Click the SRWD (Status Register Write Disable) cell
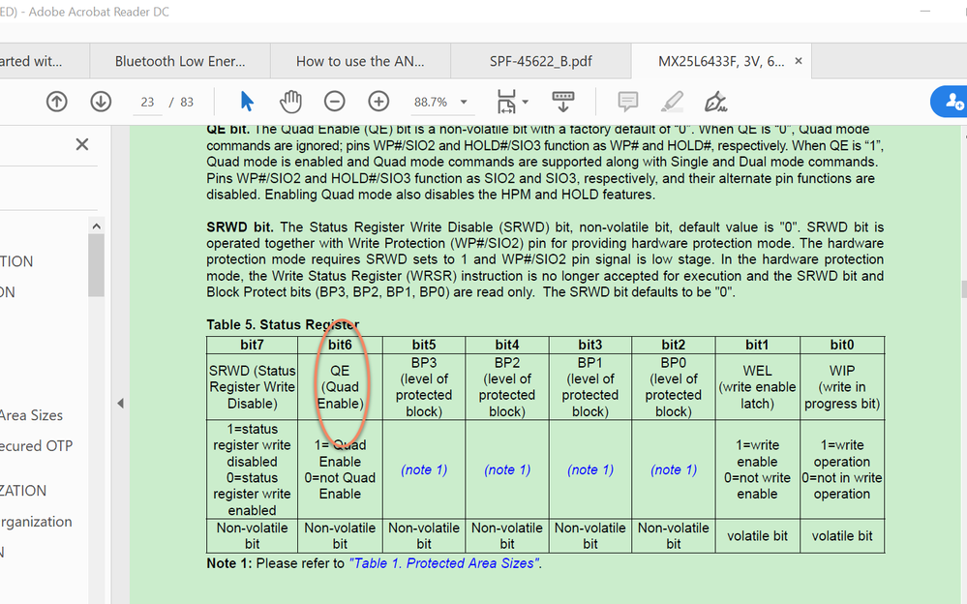This screenshot has height=604, width=967. [x=253, y=387]
